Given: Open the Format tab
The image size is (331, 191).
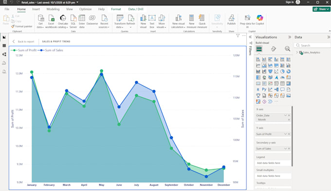Looking at the screenshot, I should 116,9.
